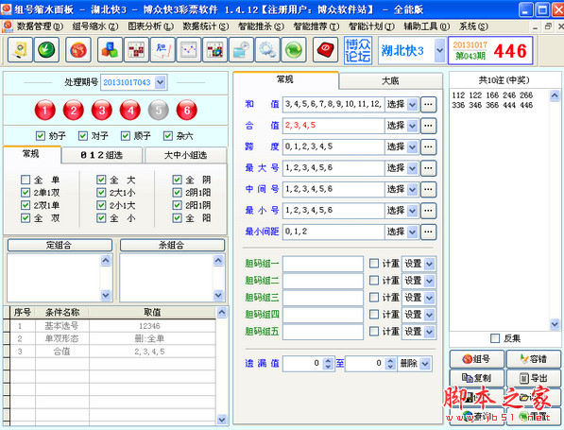Click scroll down arrow in results list

coord(555,324)
